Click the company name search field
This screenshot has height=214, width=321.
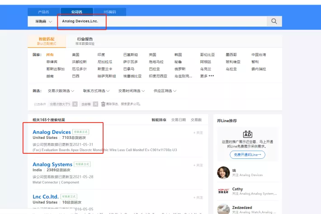[x=162, y=21]
